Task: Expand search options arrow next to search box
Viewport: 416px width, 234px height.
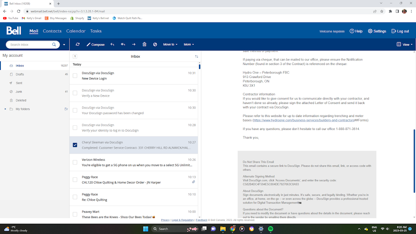Action: point(64,45)
